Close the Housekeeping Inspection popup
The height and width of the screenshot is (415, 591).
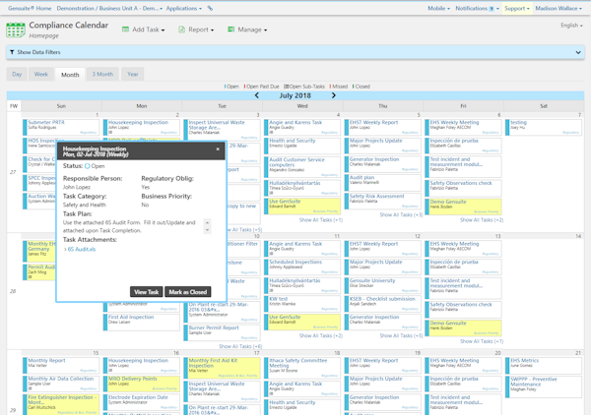coord(218,149)
